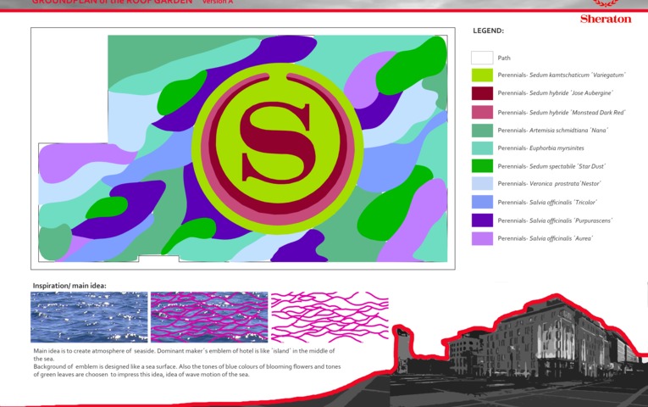
Task: Click the 'Sedum spectabile Star Dust' label
Action: click(551, 166)
